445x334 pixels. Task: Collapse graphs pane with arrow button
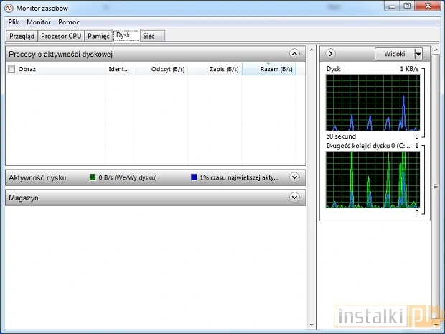(331, 54)
